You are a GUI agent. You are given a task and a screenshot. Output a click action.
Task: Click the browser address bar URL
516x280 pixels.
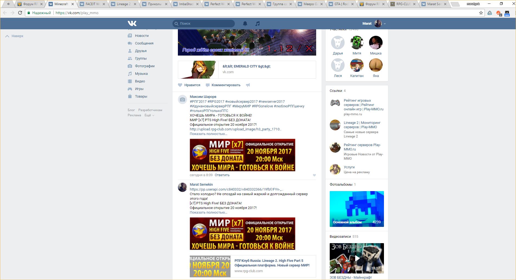[x=77, y=13]
